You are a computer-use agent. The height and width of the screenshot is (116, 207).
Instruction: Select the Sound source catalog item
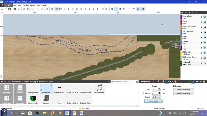(x=99, y=89)
